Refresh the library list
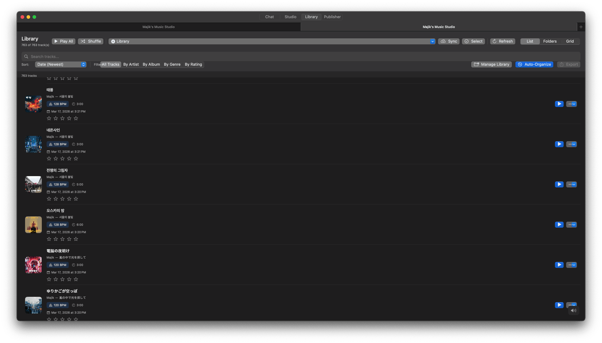 point(503,41)
